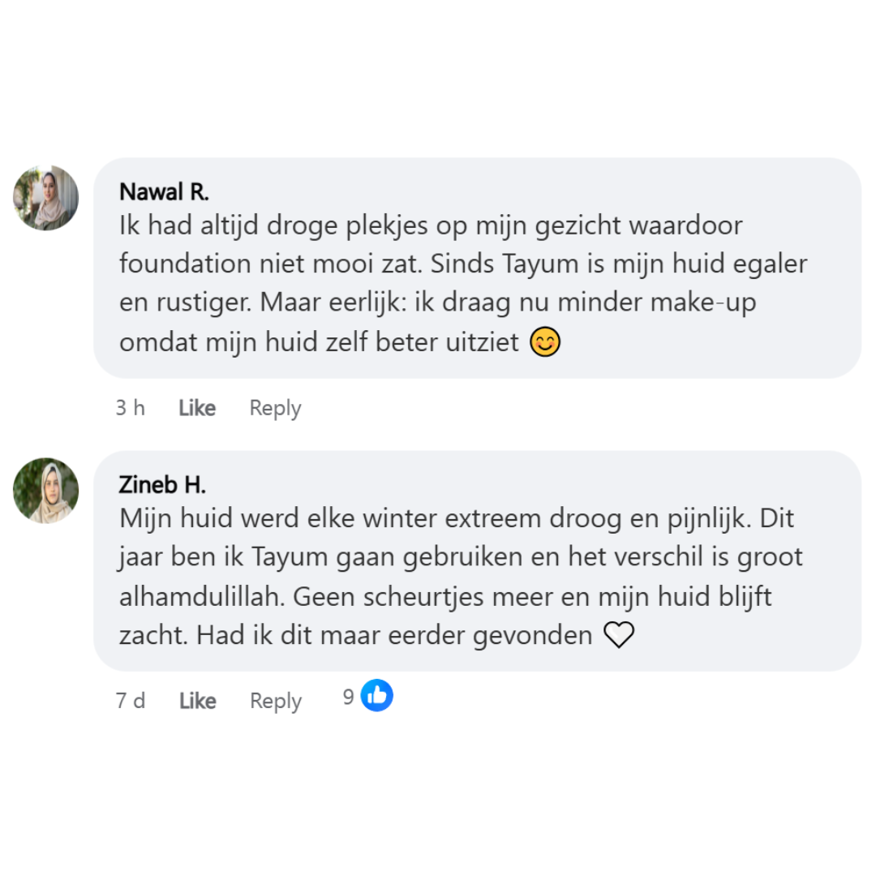This screenshot has height=876, width=876.
Task: Click the word "alhamdulillah" in Zineb's comment
Action: 203,596
